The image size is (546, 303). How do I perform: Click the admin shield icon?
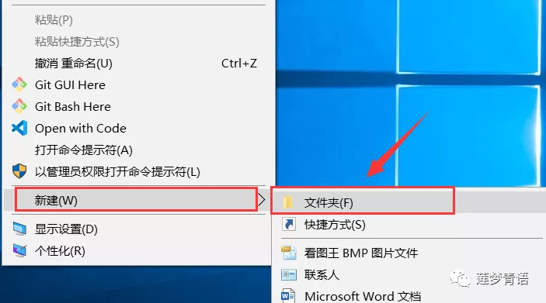tap(19, 171)
